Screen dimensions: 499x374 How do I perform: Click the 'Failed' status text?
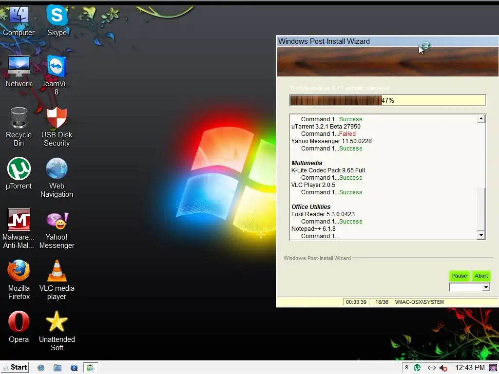(347, 133)
